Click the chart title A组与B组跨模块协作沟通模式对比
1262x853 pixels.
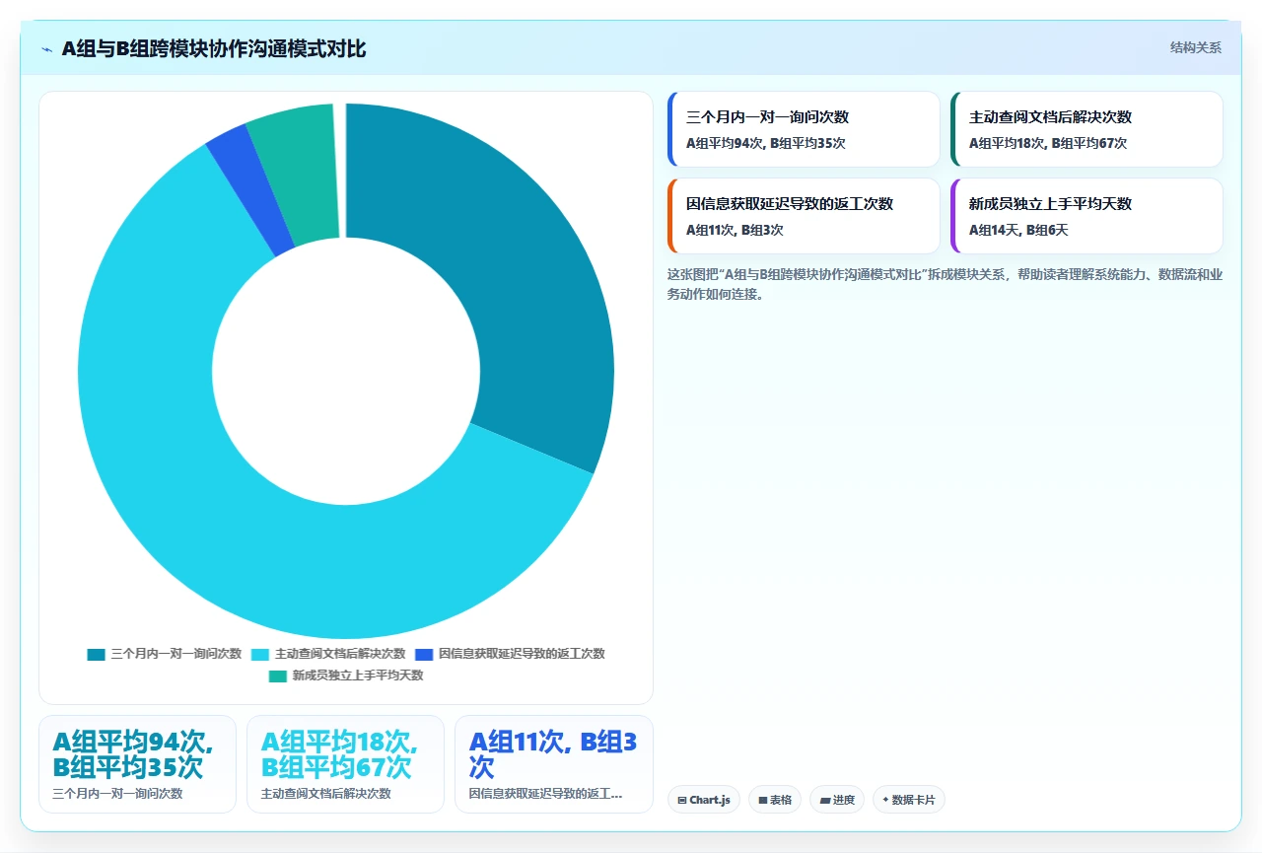(214, 48)
